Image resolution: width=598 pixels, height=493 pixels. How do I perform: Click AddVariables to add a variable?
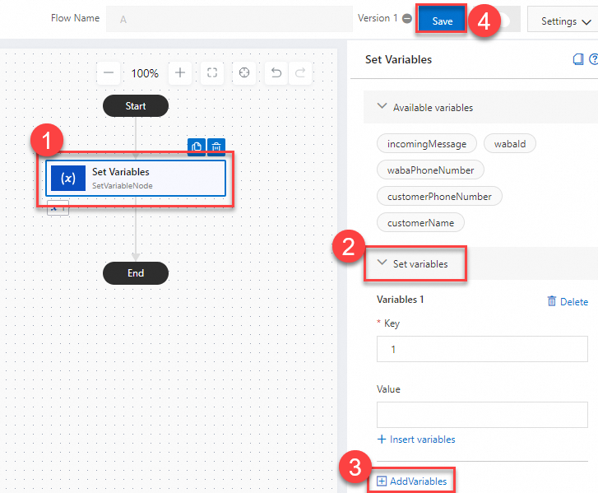[411, 481]
